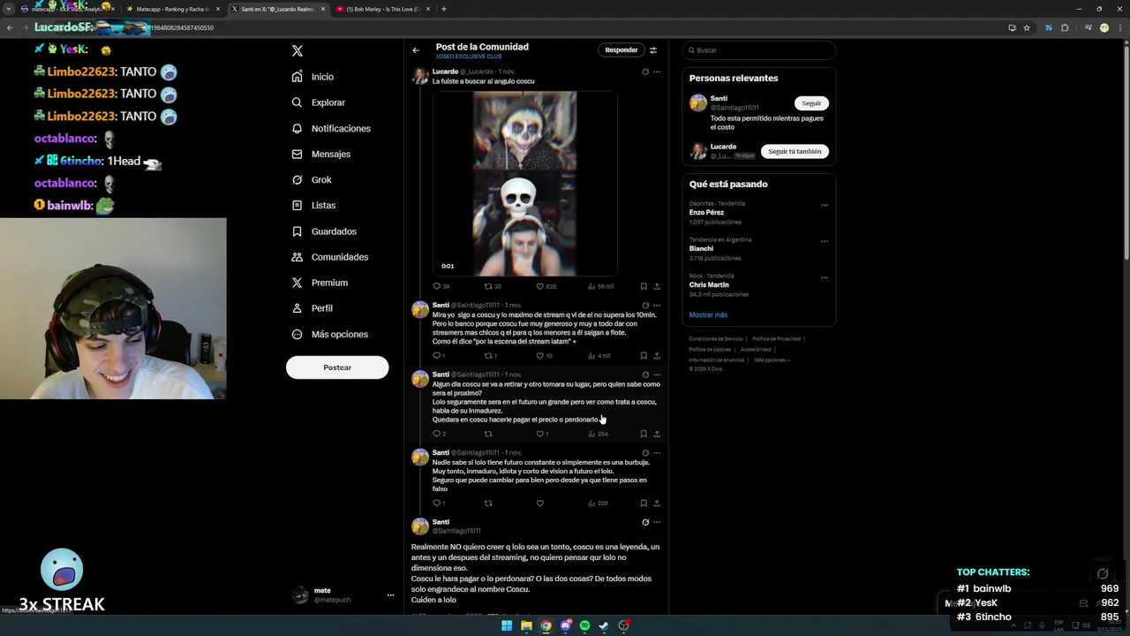This screenshot has height=636, width=1130.
Task: Open JOSEO EXCLUSIVE CLUB community link
Action: (469, 57)
